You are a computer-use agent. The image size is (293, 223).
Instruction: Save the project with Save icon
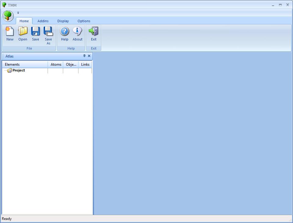pos(35,34)
